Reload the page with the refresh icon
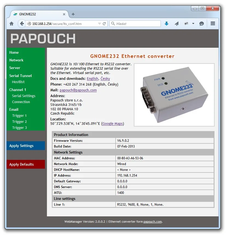The height and width of the screenshot is (235, 226). tap(104, 24)
